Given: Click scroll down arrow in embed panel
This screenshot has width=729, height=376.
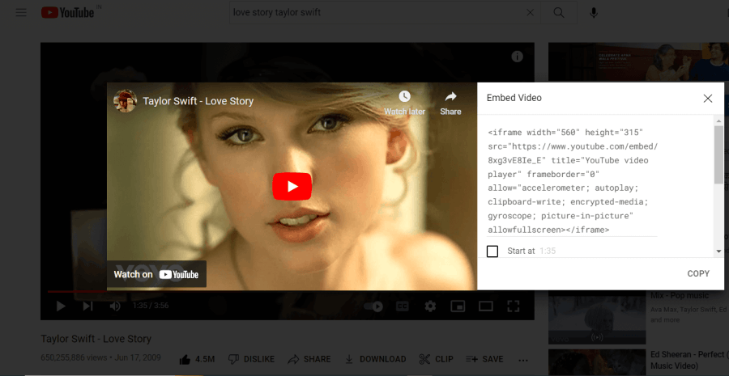Looking at the screenshot, I should [x=718, y=251].
